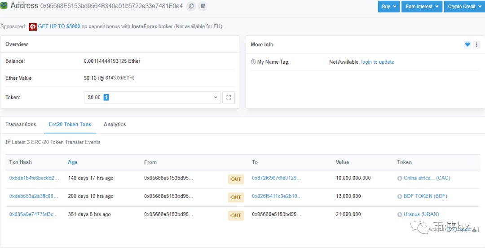The width and height of the screenshot is (485, 248).
Task: Expand the Token $0.00 holdings dropdown
Action: [x=152, y=97]
